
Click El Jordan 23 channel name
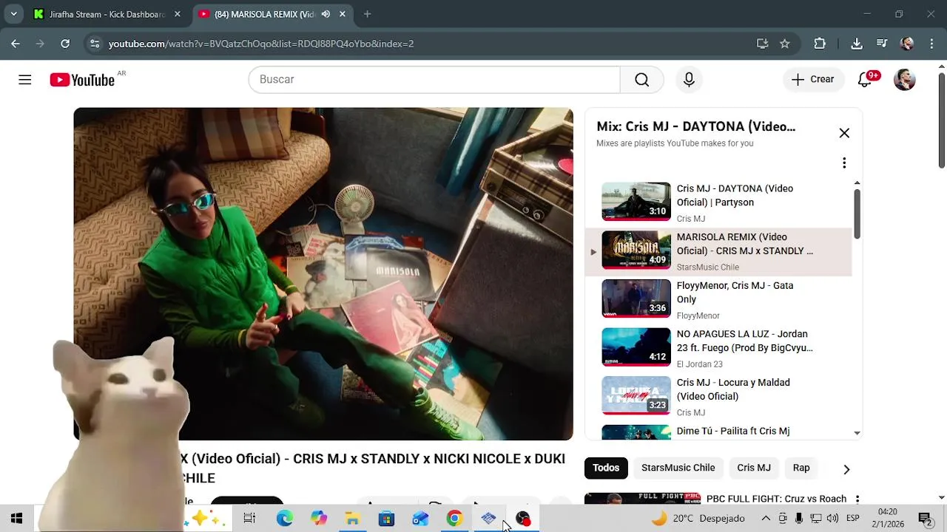click(699, 364)
